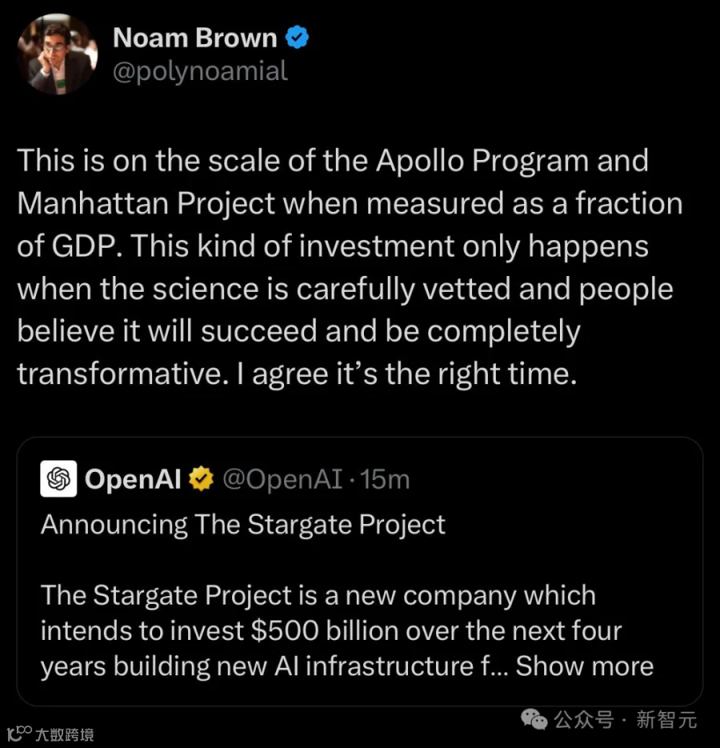Image resolution: width=720 pixels, height=748 pixels.
Task: Click the WeChat logo icon in watermark
Action: pos(534,719)
